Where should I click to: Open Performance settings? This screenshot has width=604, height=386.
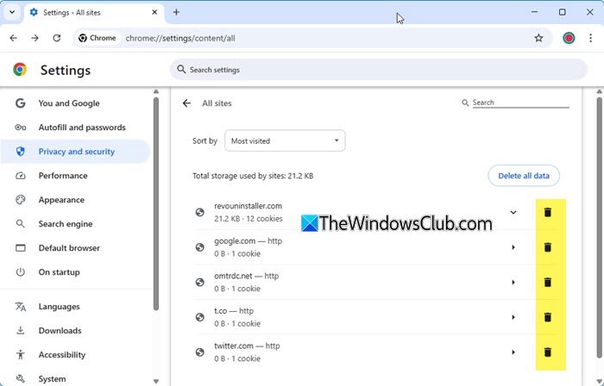(x=75, y=176)
